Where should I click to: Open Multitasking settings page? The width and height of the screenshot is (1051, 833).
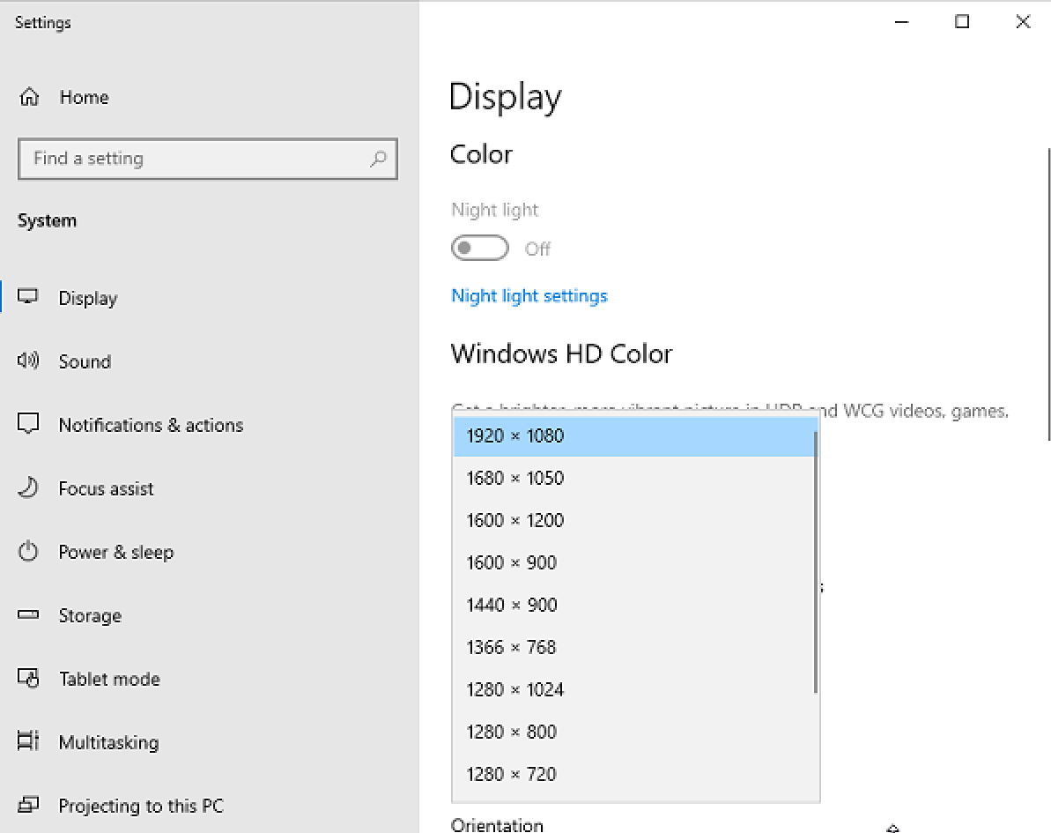click(x=108, y=742)
